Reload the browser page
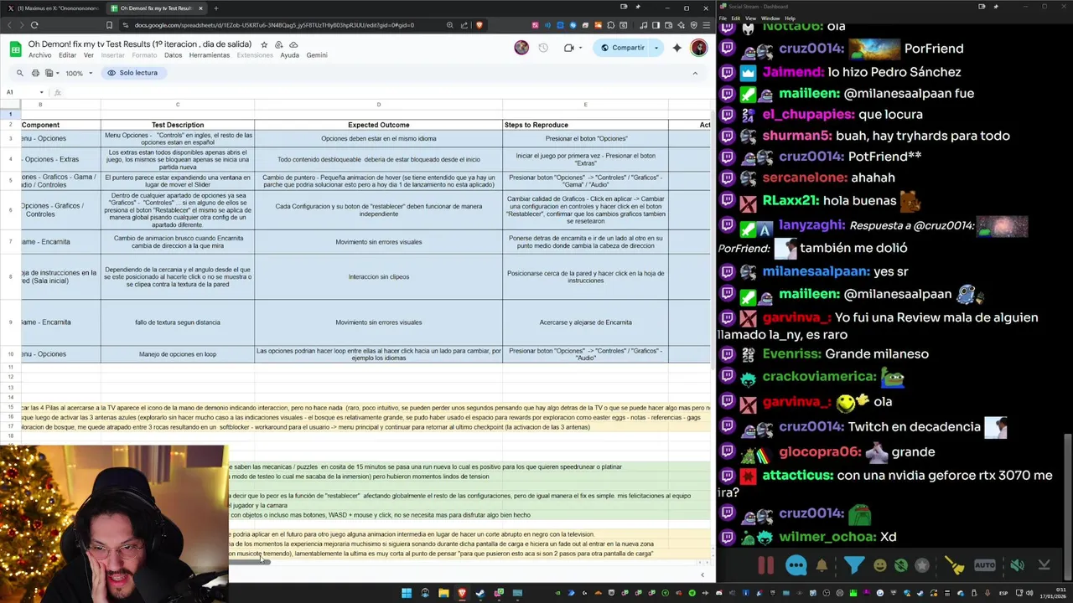This screenshot has height=603, width=1073. 34,25
